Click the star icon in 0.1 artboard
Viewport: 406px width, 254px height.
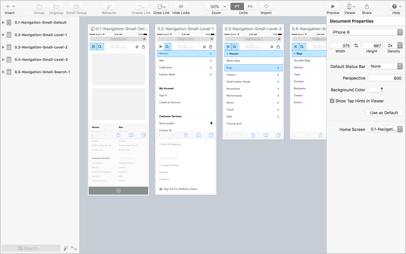pyautogui.click(x=137, y=47)
